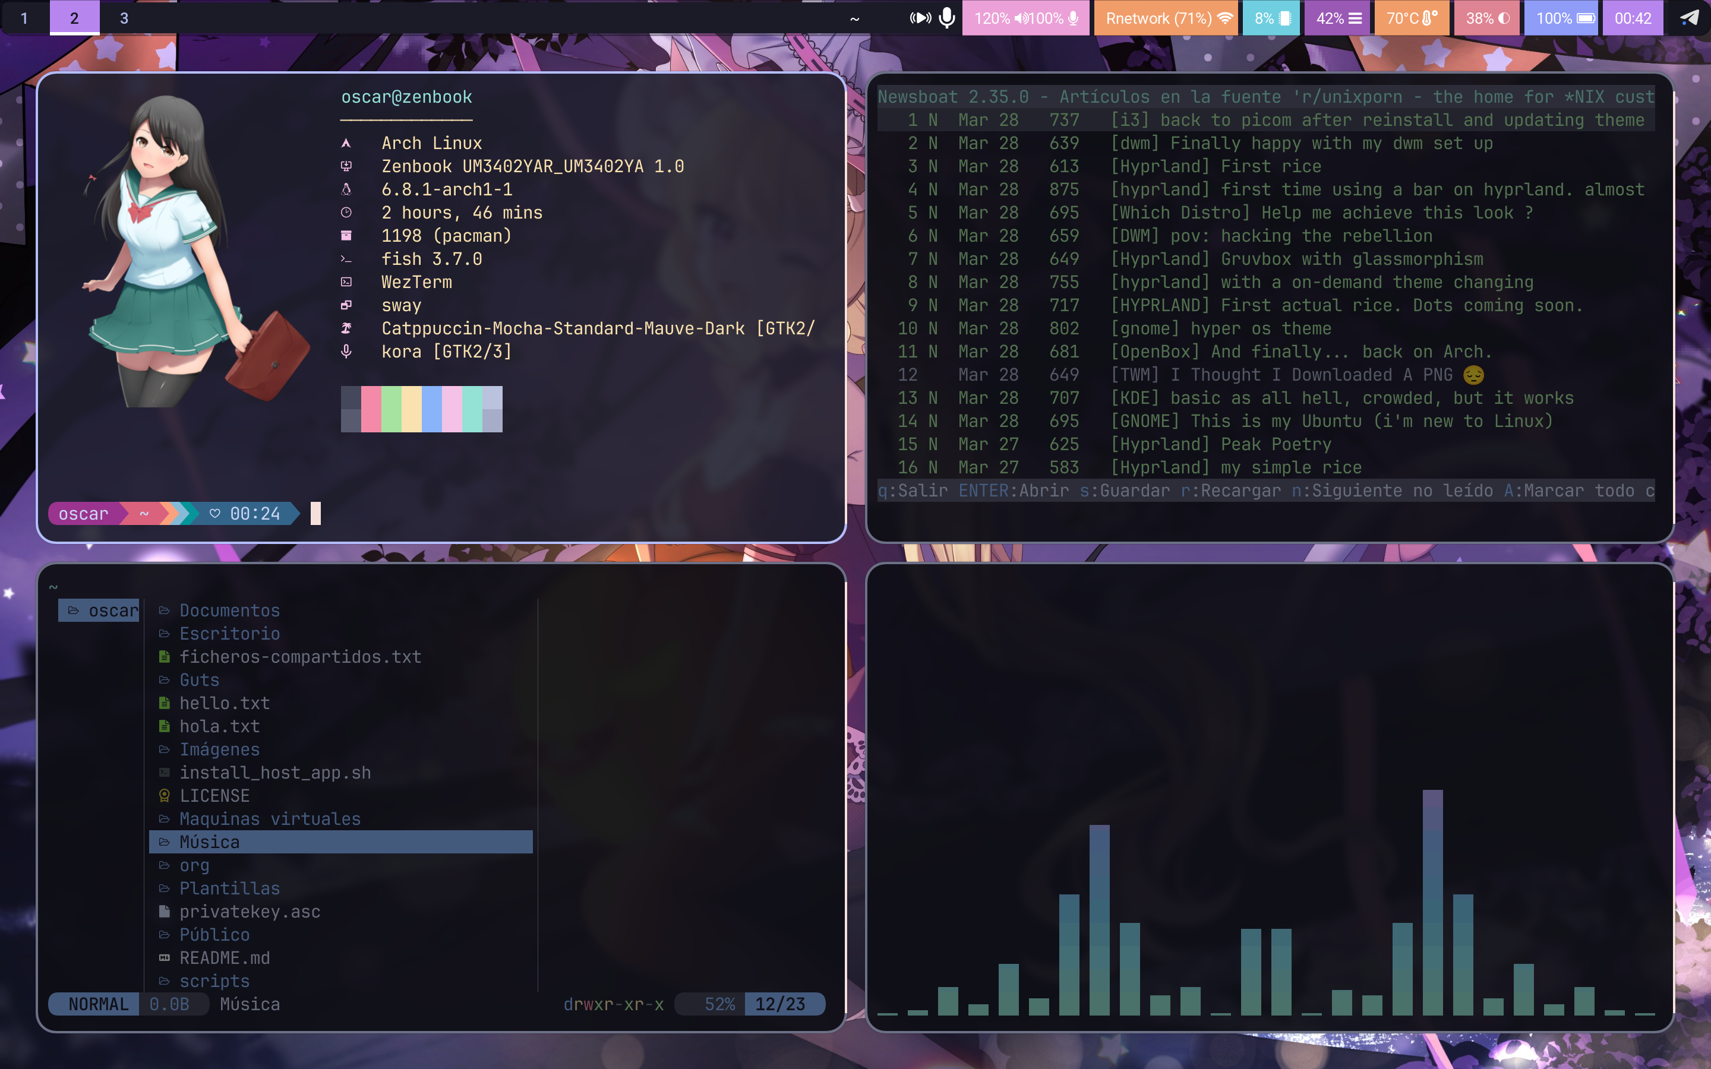This screenshot has height=1069, width=1711.
Task: Click the theme icon beside Catppuccin-Mocha
Action: coord(346,328)
